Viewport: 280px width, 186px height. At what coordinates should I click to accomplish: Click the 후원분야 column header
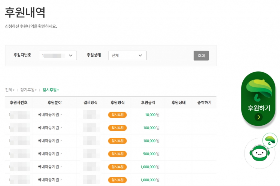click(x=54, y=103)
